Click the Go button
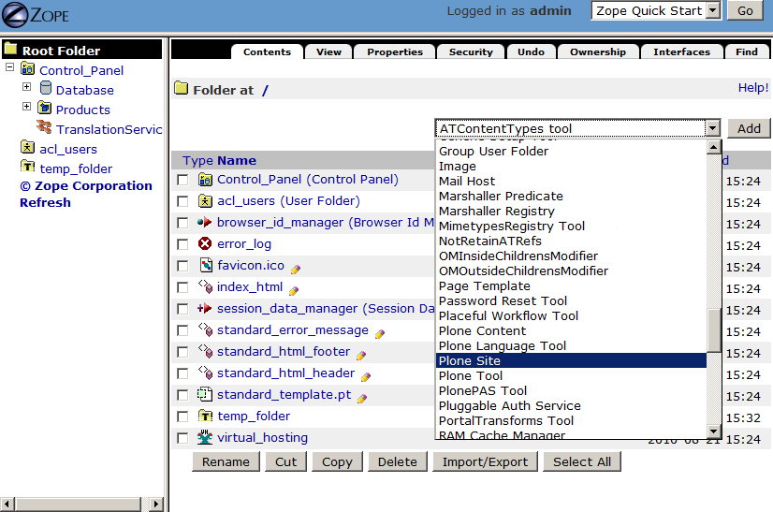 pos(745,11)
